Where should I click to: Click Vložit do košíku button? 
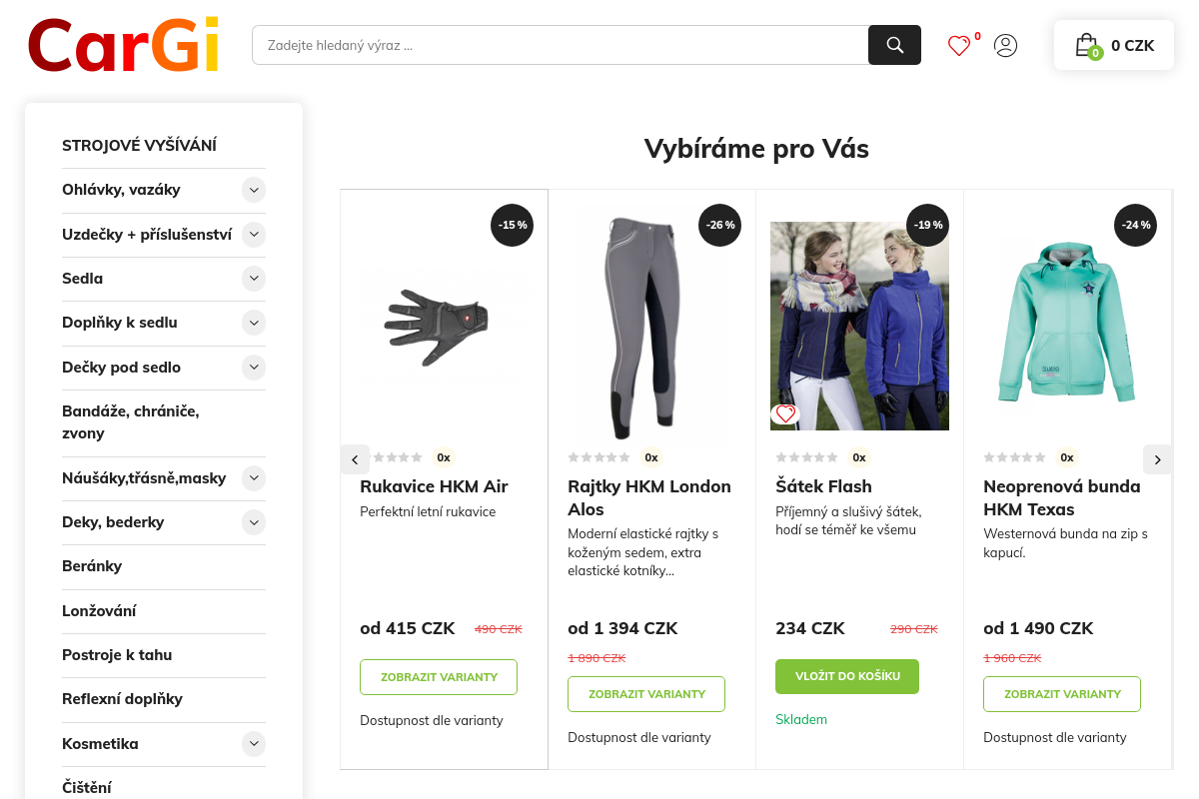pos(847,676)
